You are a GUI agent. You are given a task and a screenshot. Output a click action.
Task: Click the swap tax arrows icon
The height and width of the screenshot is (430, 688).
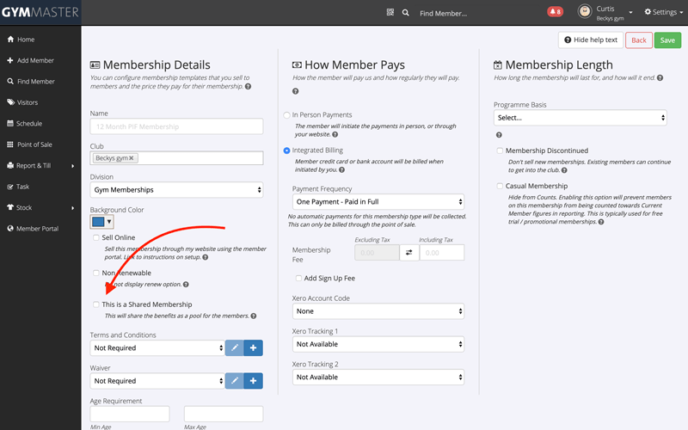(409, 253)
